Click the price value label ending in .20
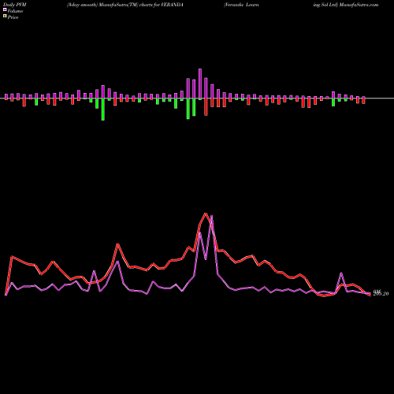 [x=381, y=294]
